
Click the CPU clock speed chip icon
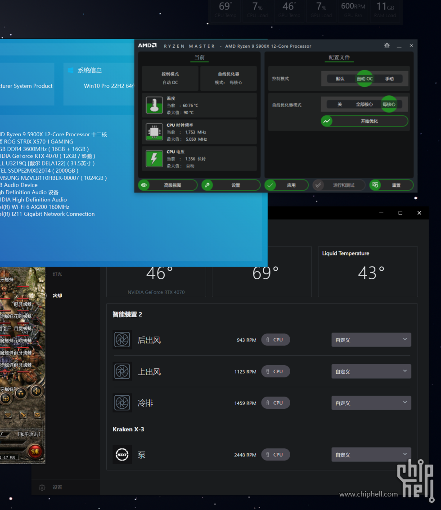[x=154, y=132]
